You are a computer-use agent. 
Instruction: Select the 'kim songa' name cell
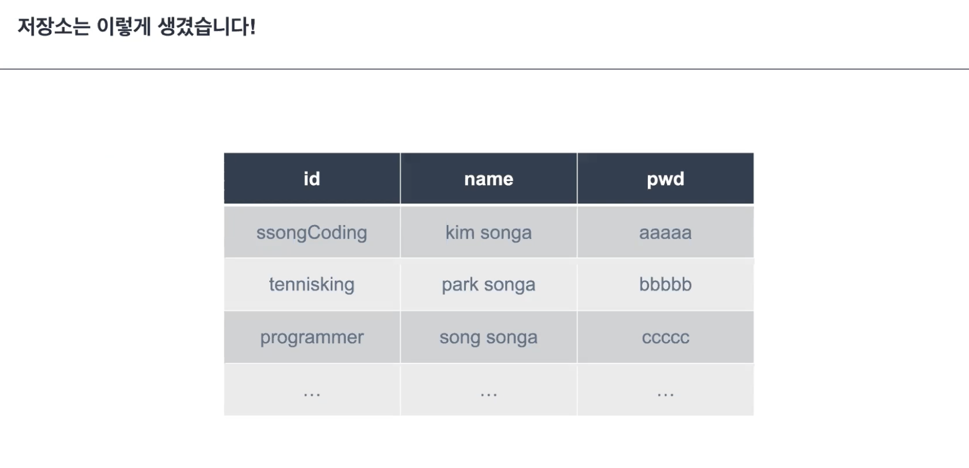pos(488,232)
